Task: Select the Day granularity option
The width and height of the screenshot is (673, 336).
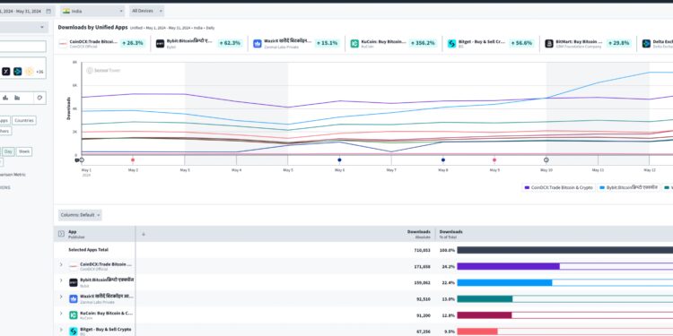Action: click(x=8, y=151)
